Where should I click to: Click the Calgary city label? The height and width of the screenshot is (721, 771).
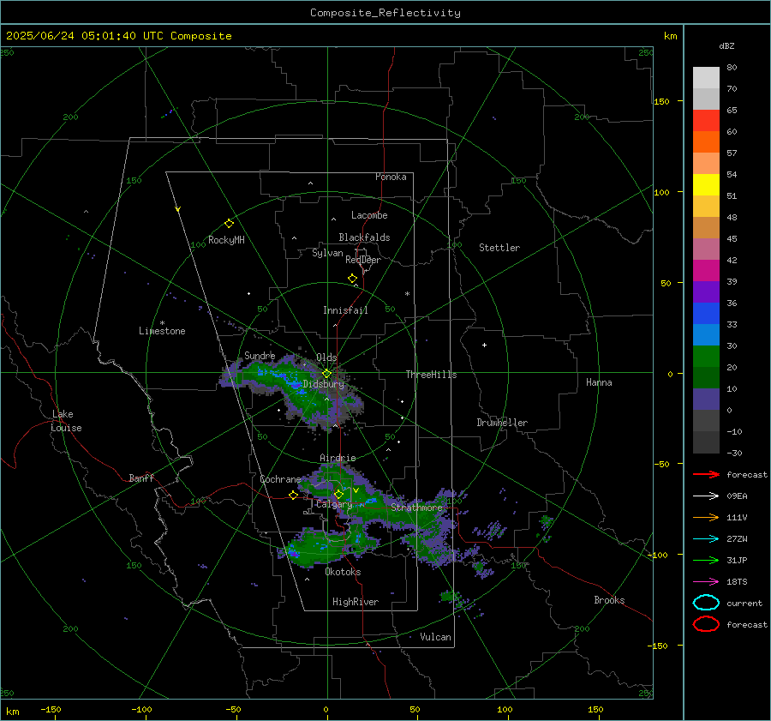pos(334,504)
